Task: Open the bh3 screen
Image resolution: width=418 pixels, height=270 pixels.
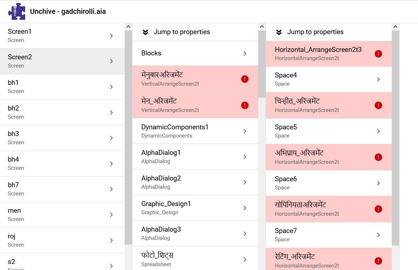Action: [63, 137]
